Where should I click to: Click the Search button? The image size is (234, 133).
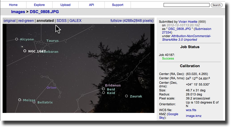tap(217, 5)
